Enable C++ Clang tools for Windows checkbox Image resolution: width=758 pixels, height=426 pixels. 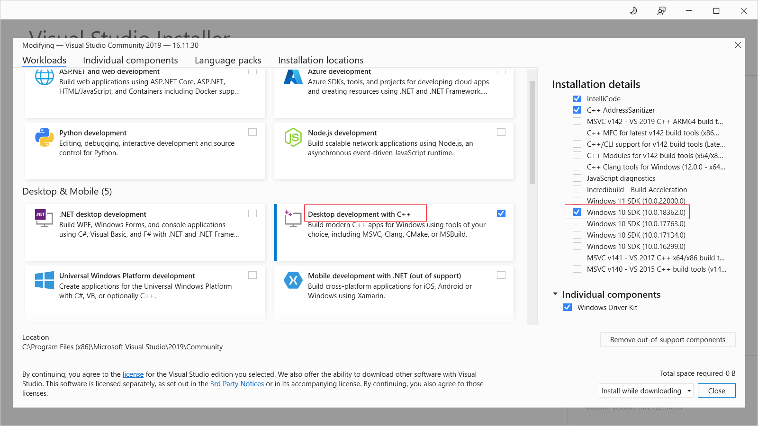[x=577, y=167]
